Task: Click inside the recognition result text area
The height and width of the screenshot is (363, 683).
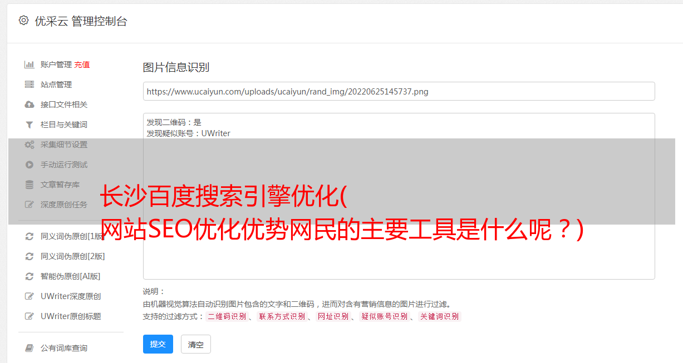Action: click(399, 196)
